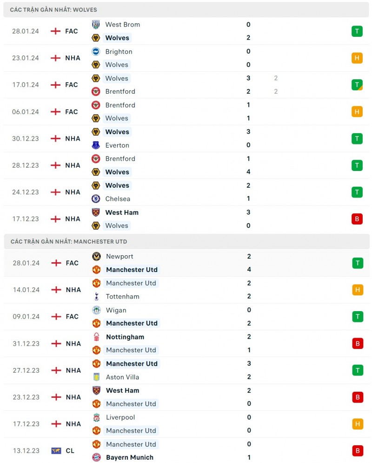Viewport: 372px width, 463px height.
Task: Click the Aston Villa badge
Action: pos(96,377)
